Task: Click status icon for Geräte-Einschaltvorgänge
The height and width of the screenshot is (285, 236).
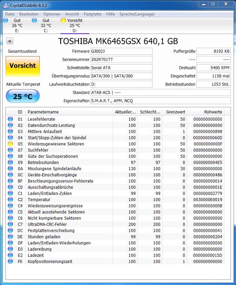Action: [10, 175]
